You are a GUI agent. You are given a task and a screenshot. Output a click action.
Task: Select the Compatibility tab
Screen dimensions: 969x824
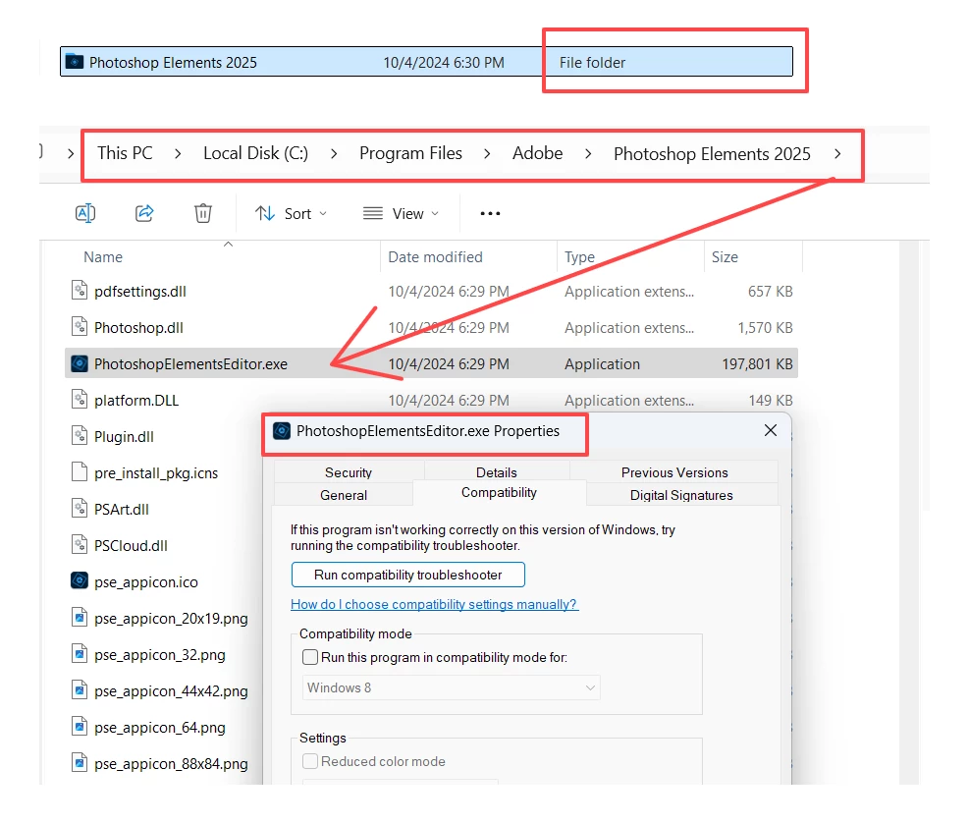(x=499, y=493)
